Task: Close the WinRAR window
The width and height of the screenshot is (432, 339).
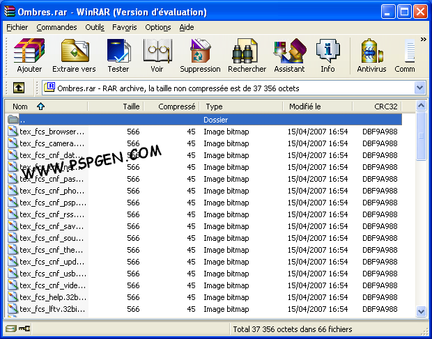Action: pyautogui.click(x=420, y=12)
